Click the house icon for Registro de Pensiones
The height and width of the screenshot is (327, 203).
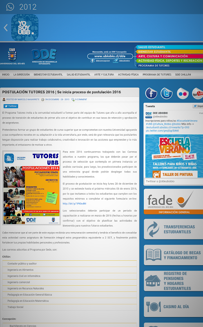pos(153,281)
